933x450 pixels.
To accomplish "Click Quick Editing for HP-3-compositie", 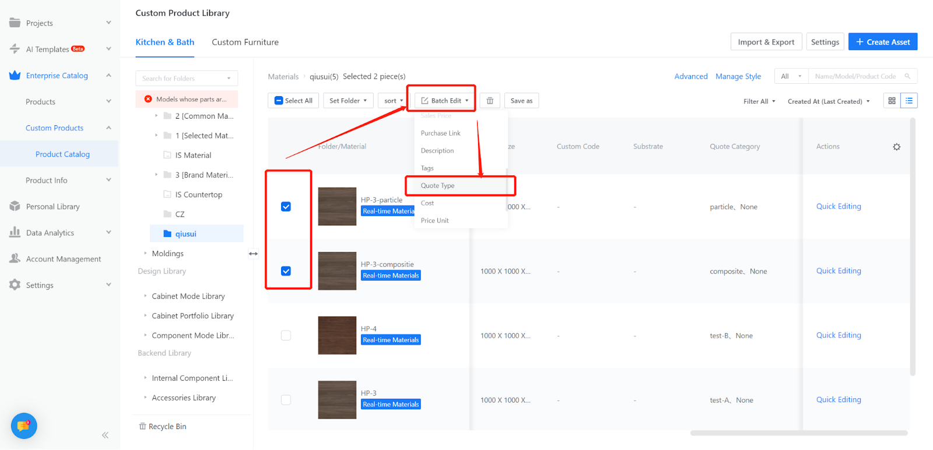I will coord(838,271).
